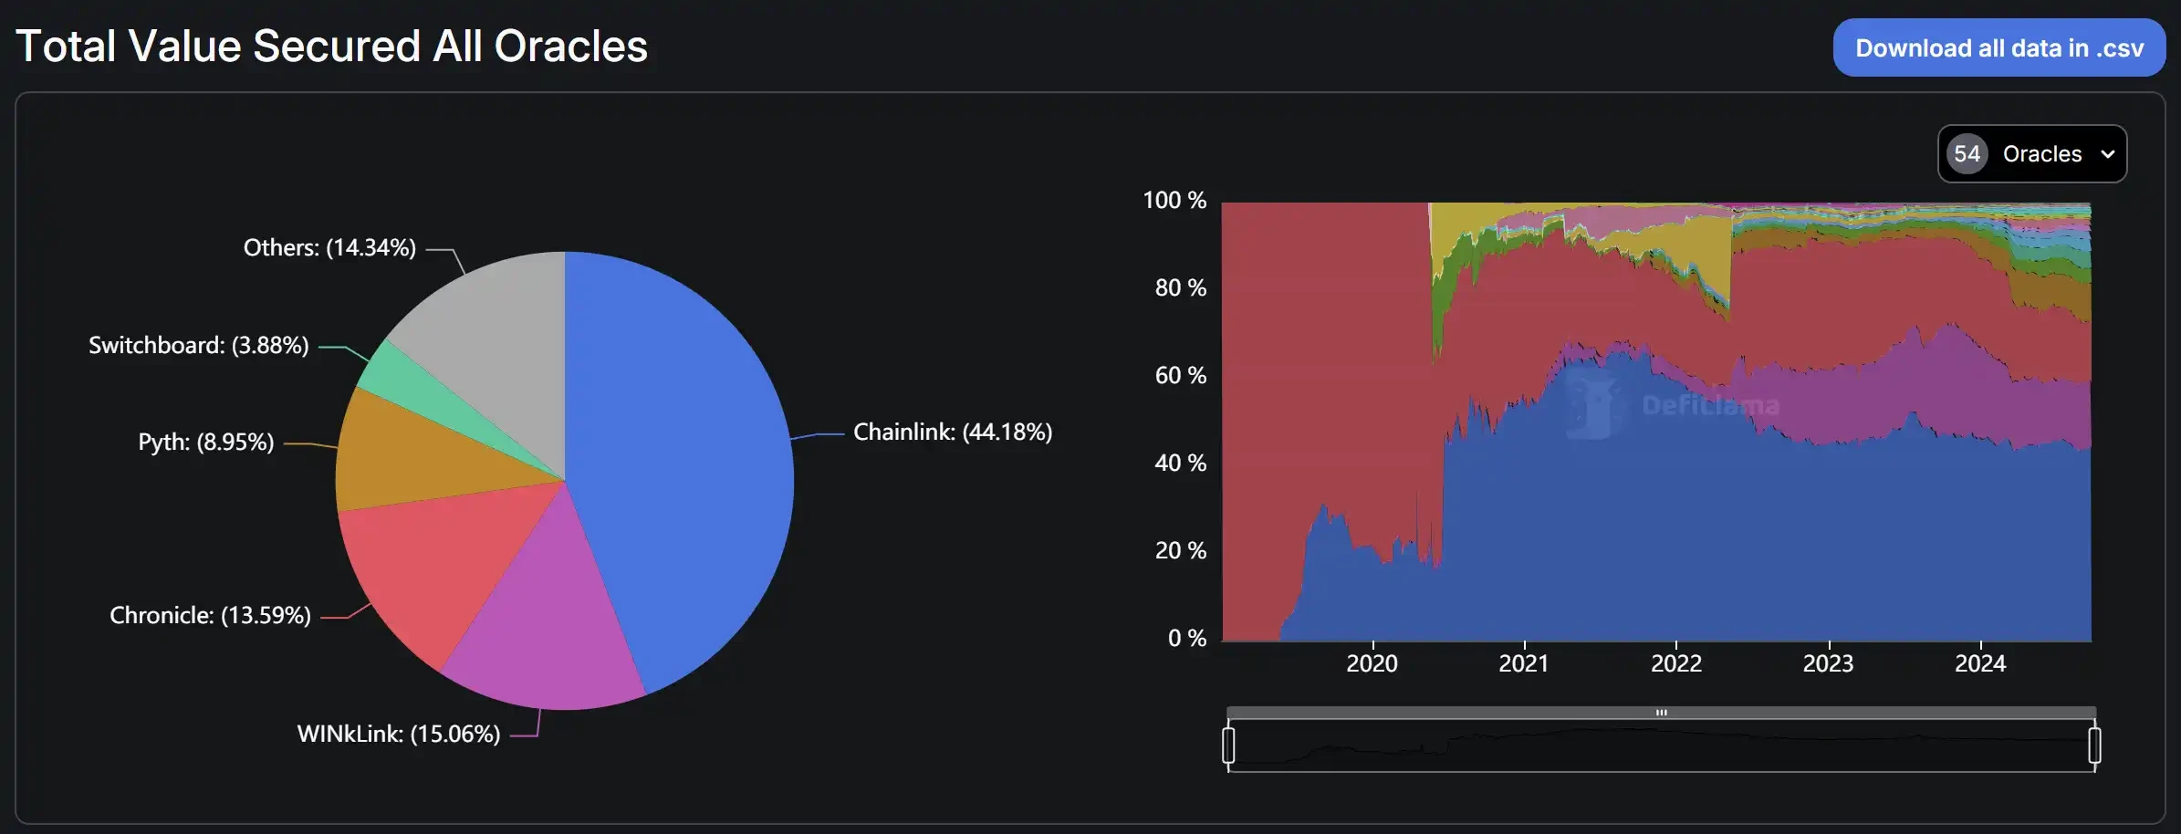Click the Chainlink (44.18%) label

[952, 432]
